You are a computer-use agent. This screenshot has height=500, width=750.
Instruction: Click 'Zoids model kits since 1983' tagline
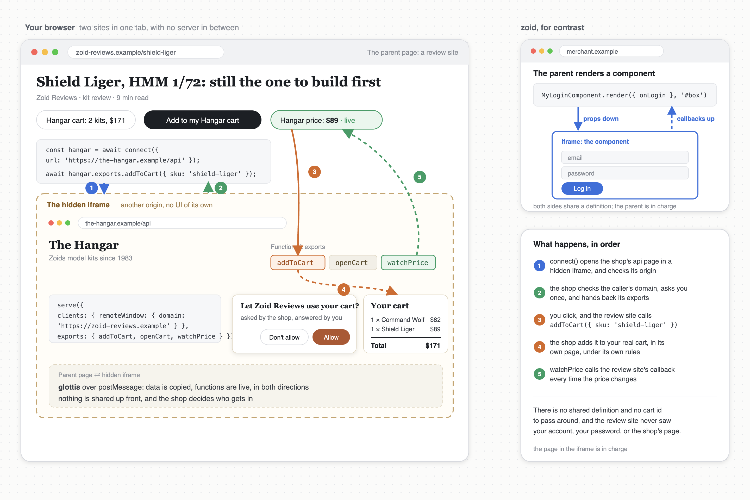[x=91, y=258]
